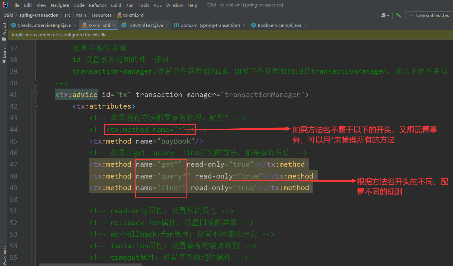Switch to pom.xml (spring-transaction) tab
The height and width of the screenshot is (266, 453).
point(210,25)
